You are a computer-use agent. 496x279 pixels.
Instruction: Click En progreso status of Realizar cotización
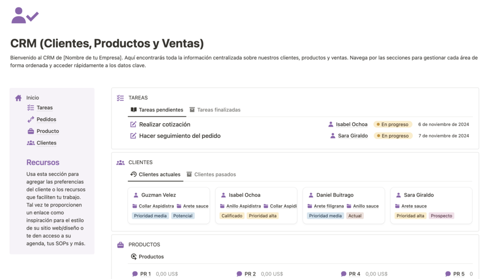coord(393,125)
